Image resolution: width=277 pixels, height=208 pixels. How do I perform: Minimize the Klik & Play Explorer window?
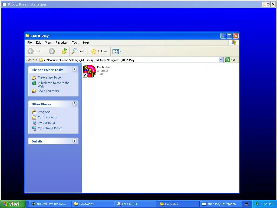(223, 36)
